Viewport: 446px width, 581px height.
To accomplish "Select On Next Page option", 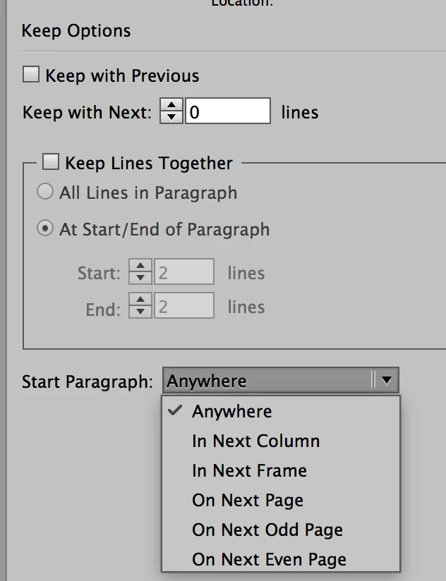I will point(247,501).
